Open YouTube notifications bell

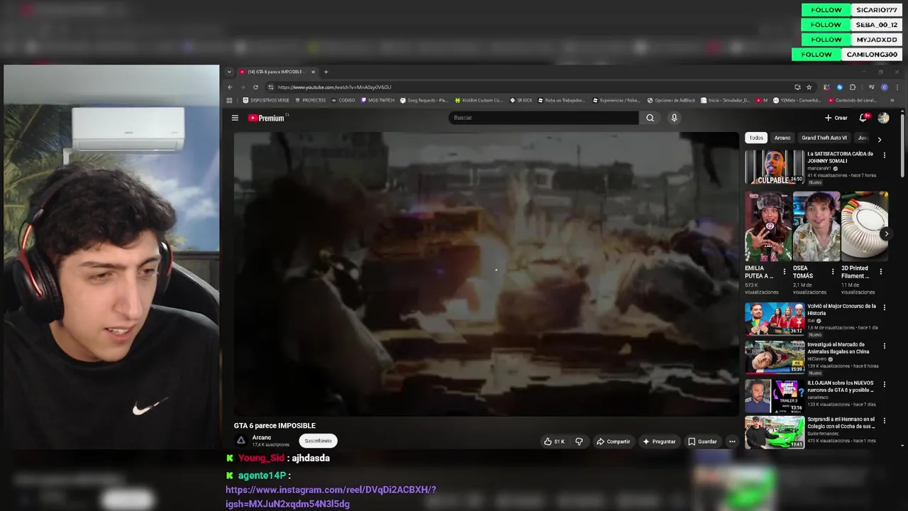863,118
